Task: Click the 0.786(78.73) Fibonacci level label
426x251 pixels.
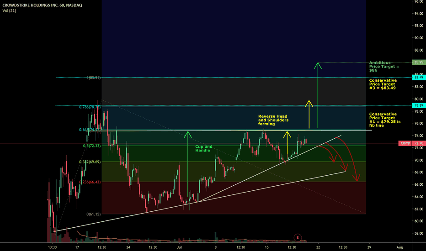Action: coord(90,107)
